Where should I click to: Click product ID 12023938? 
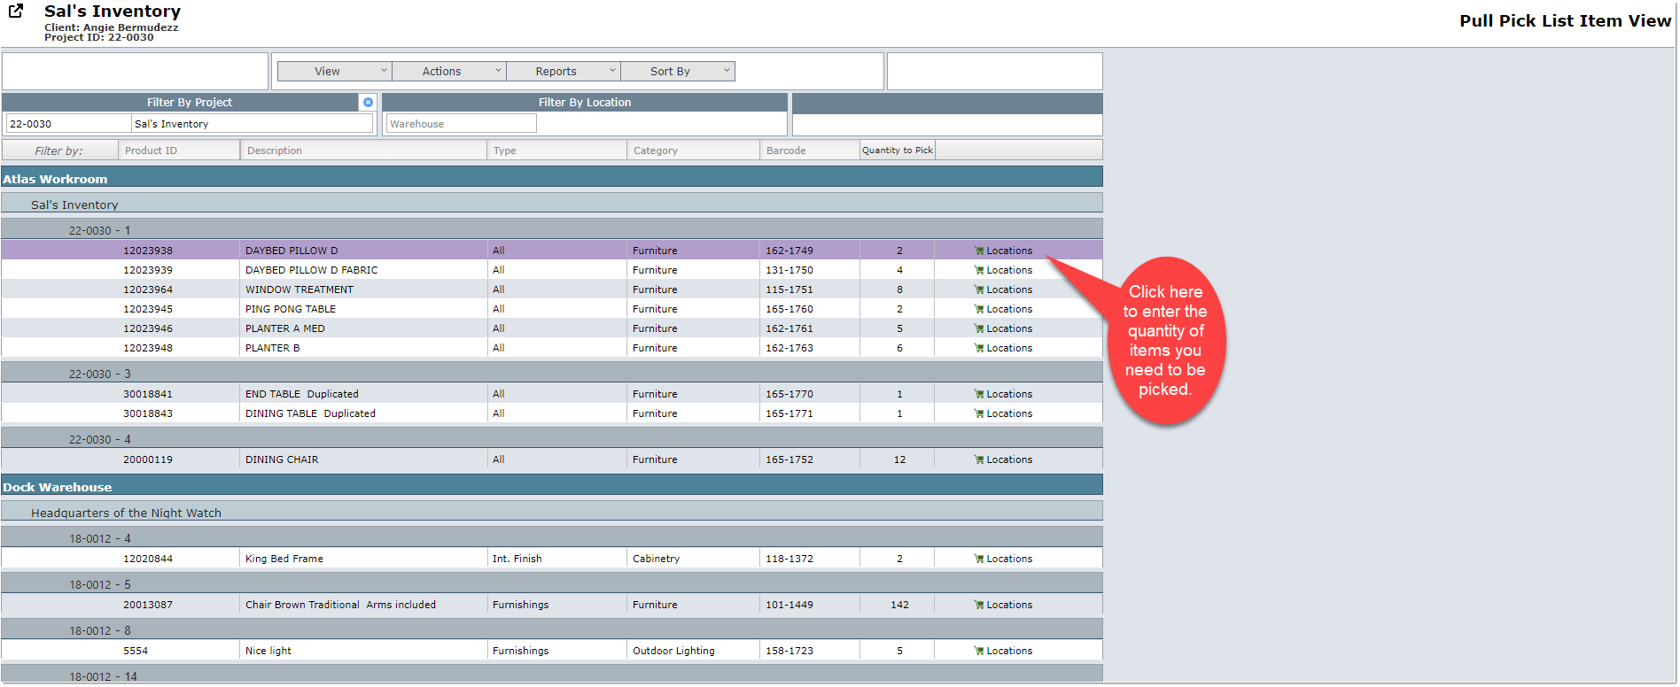(x=148, y=251)
